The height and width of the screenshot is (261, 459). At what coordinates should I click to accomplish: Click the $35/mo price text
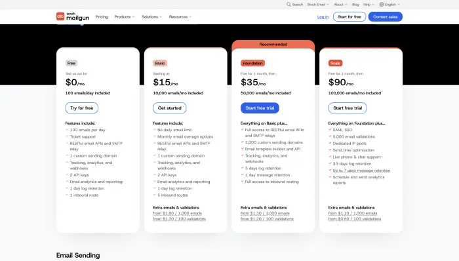pyautogui.click(x=253, y=83)
